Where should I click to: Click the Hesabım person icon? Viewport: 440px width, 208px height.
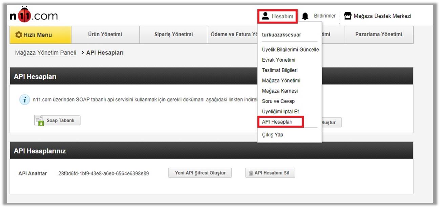tap(265, 16)
